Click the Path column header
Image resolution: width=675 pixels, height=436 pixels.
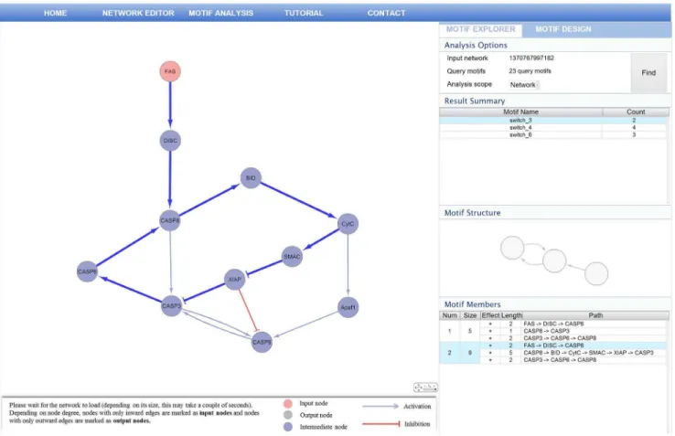tap(595, 315)
